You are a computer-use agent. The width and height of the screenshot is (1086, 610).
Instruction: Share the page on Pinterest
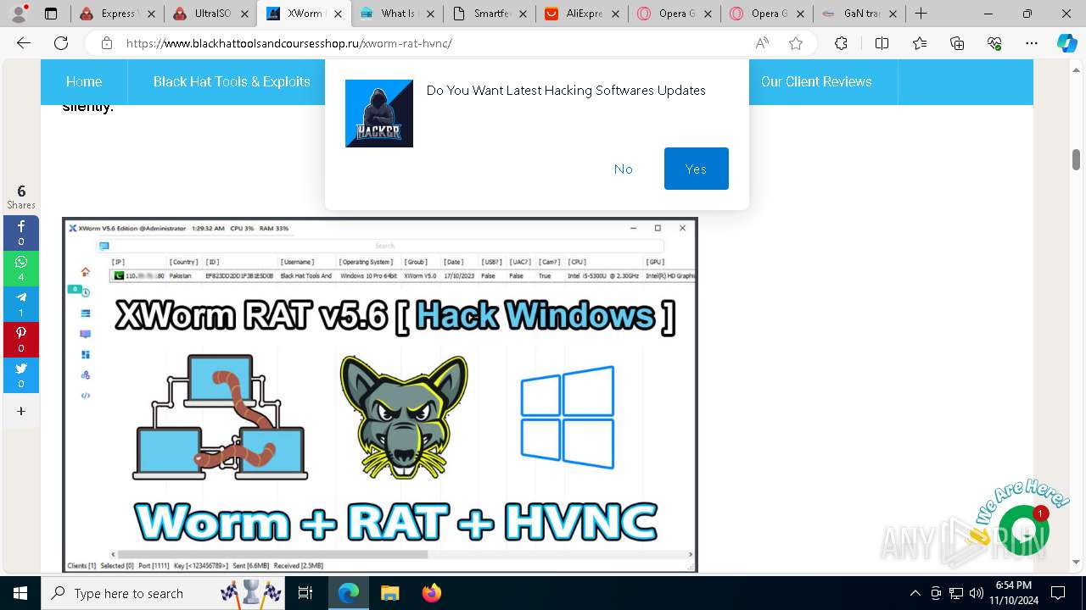click(21, 340)
